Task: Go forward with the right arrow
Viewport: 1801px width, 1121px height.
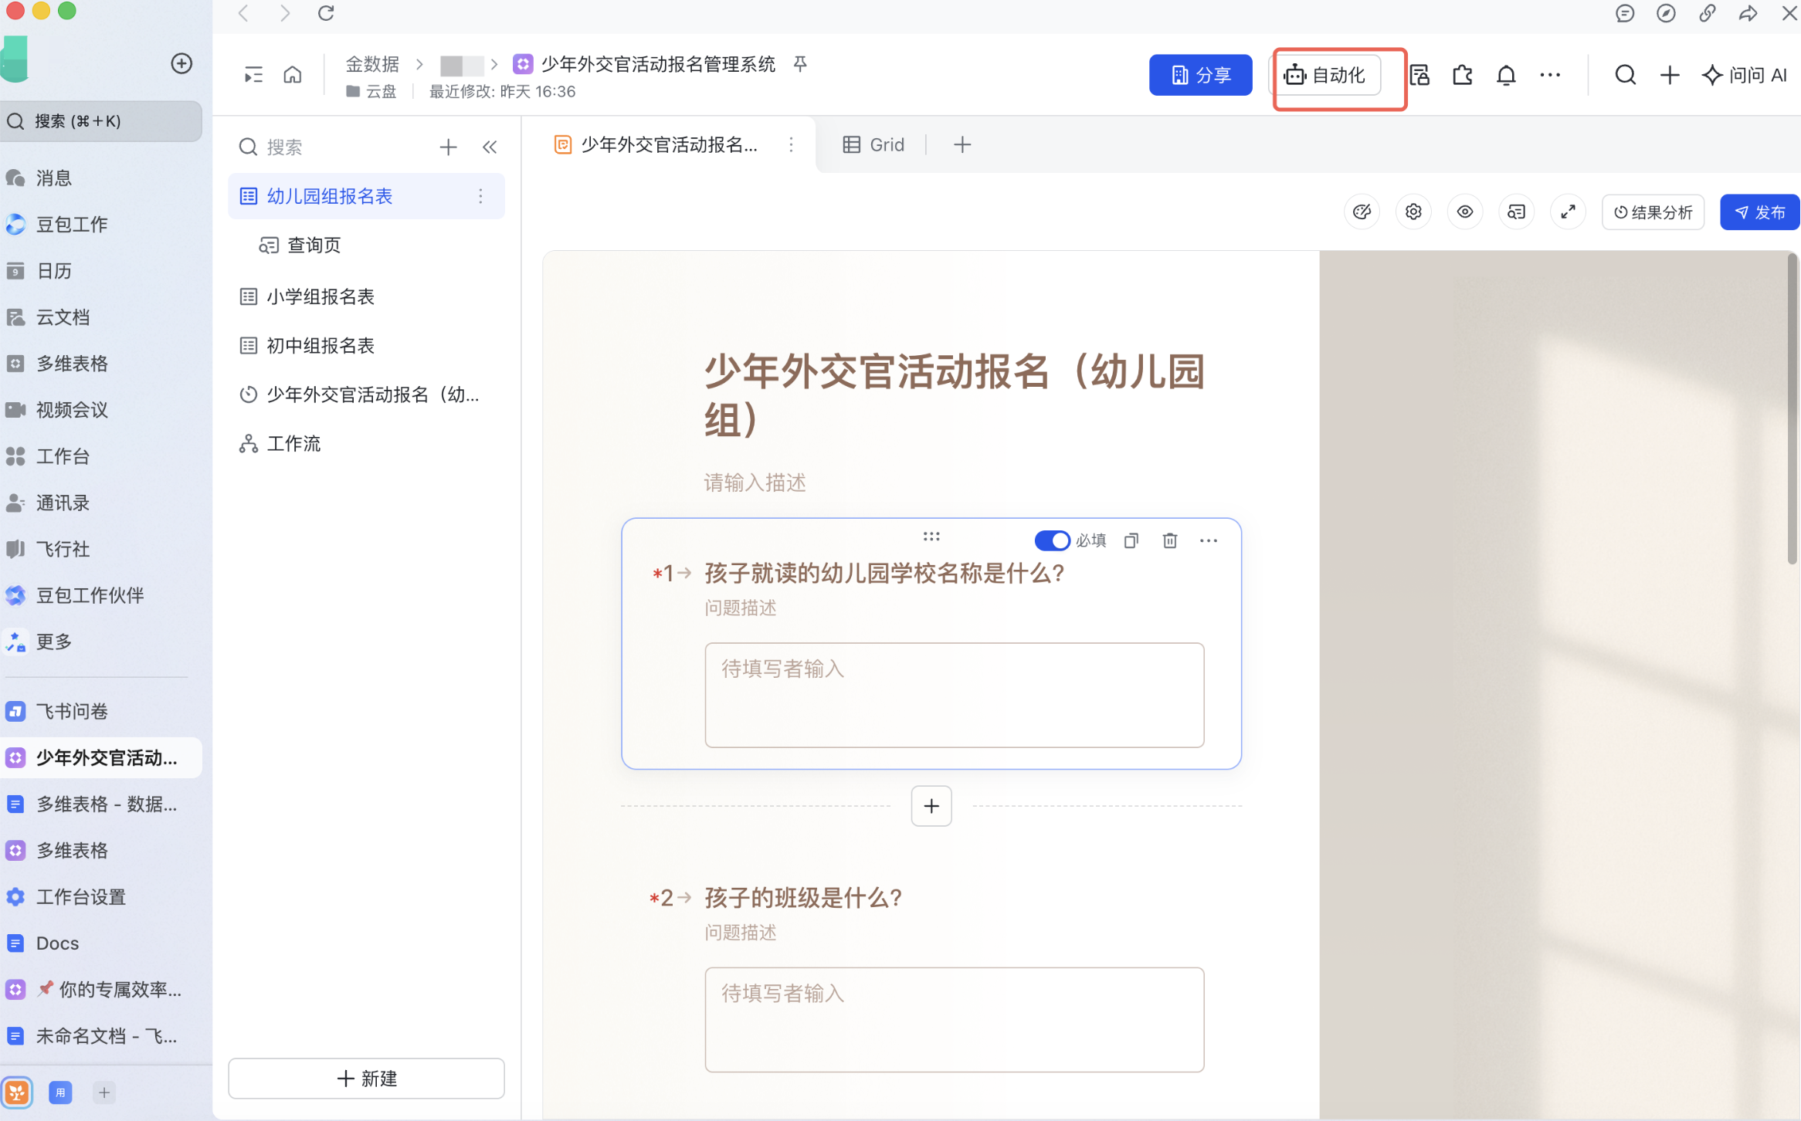Action: tap(285, 13)
